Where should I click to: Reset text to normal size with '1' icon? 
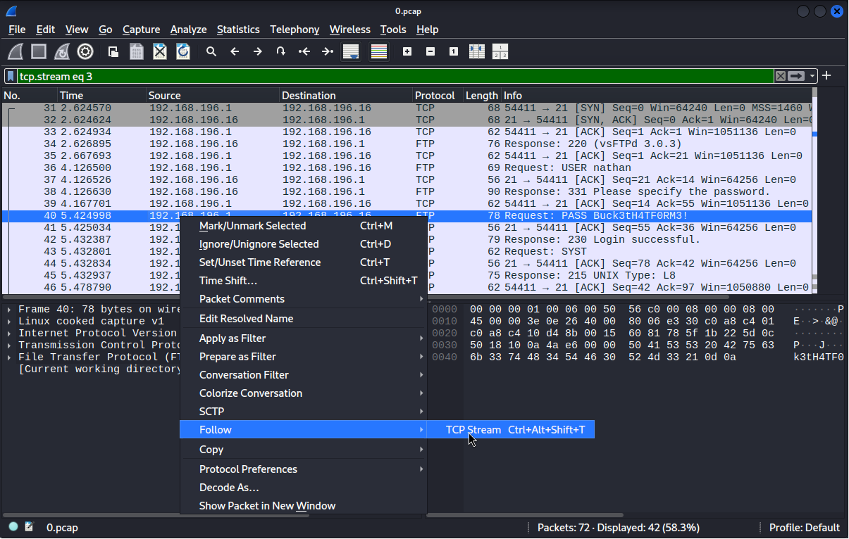tap(454, 51)
